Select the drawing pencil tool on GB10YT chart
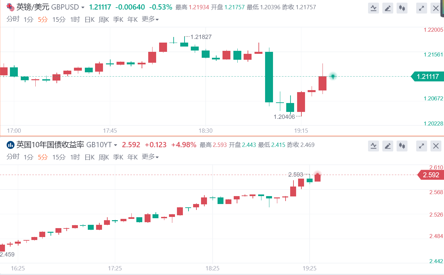The height and width of the screenshot is (275, 444). click(x=388, y=146)
